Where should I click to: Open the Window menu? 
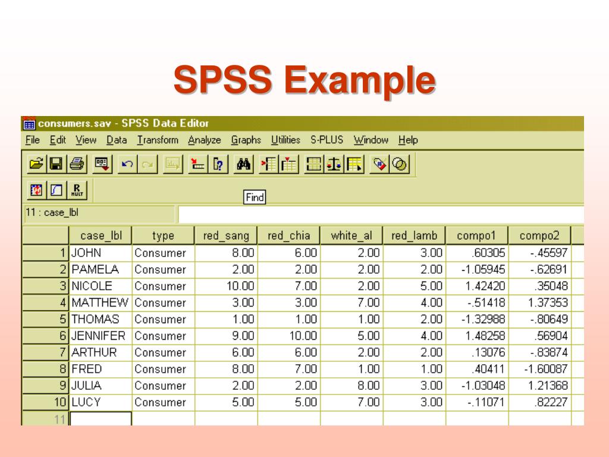(371, 140)
